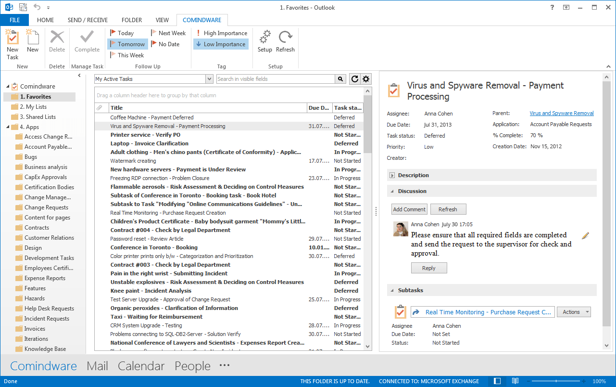Toggle Low Importance tag

pos(221,44)
